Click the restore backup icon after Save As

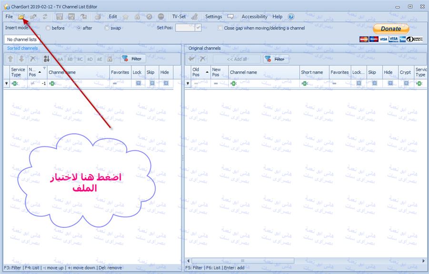[83, 17]
